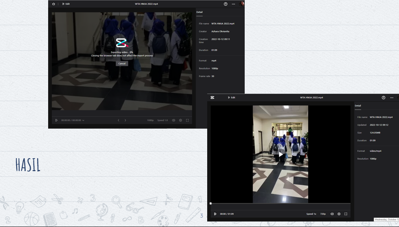
Task: Play video using the bottom play button in the result window
Action: [215, 214]
